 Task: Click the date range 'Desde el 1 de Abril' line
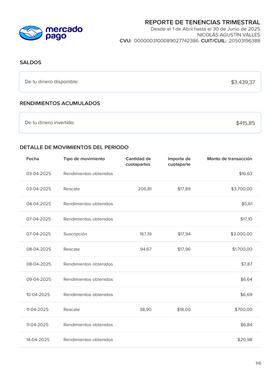click(x=205, y=29)
